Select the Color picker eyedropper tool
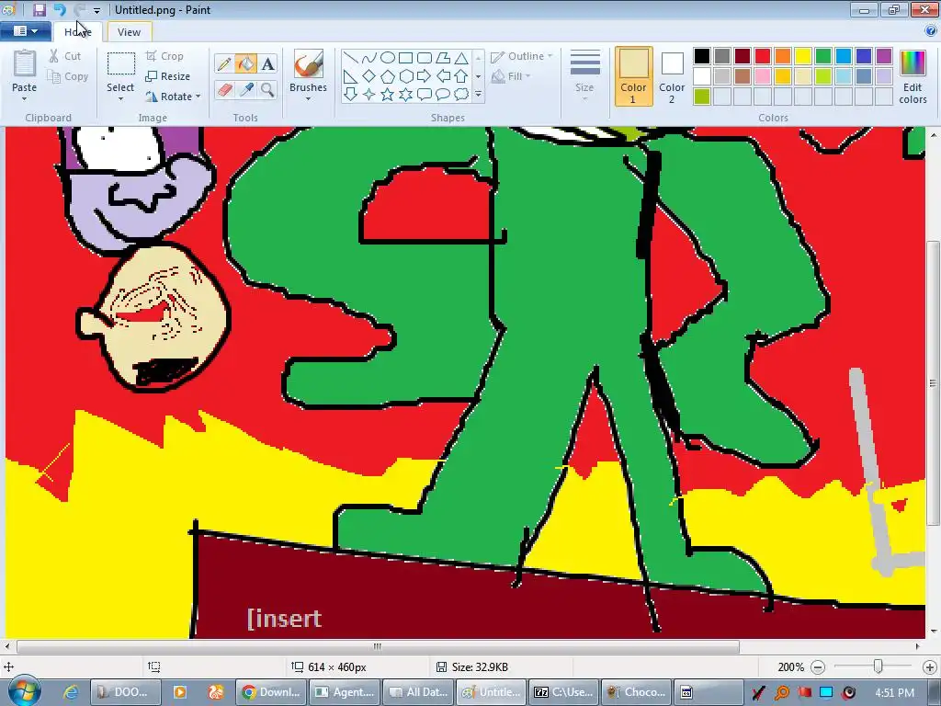The height and width of the screenshot is (706, 941). pyautogui.click(x=245, y=90)
